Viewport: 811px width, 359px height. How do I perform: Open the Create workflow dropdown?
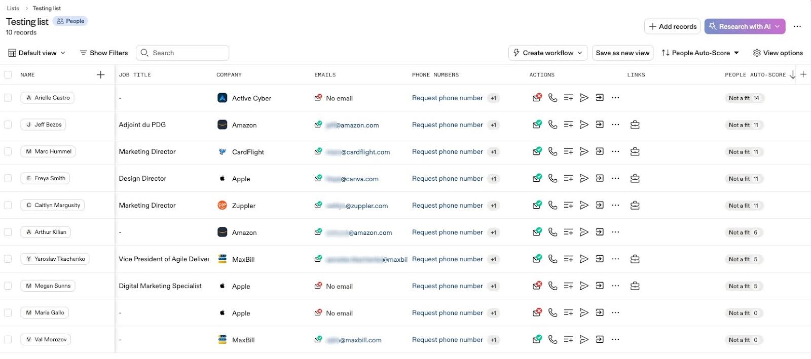click(547, 53)
